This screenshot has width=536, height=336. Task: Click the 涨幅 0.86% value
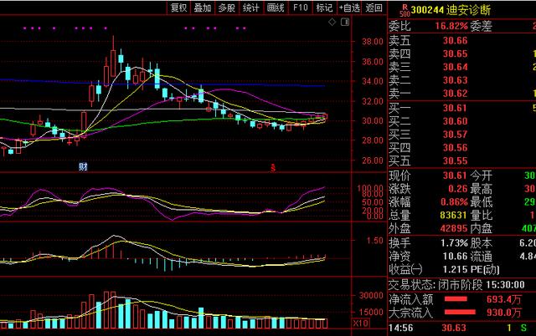coord(454,202)
